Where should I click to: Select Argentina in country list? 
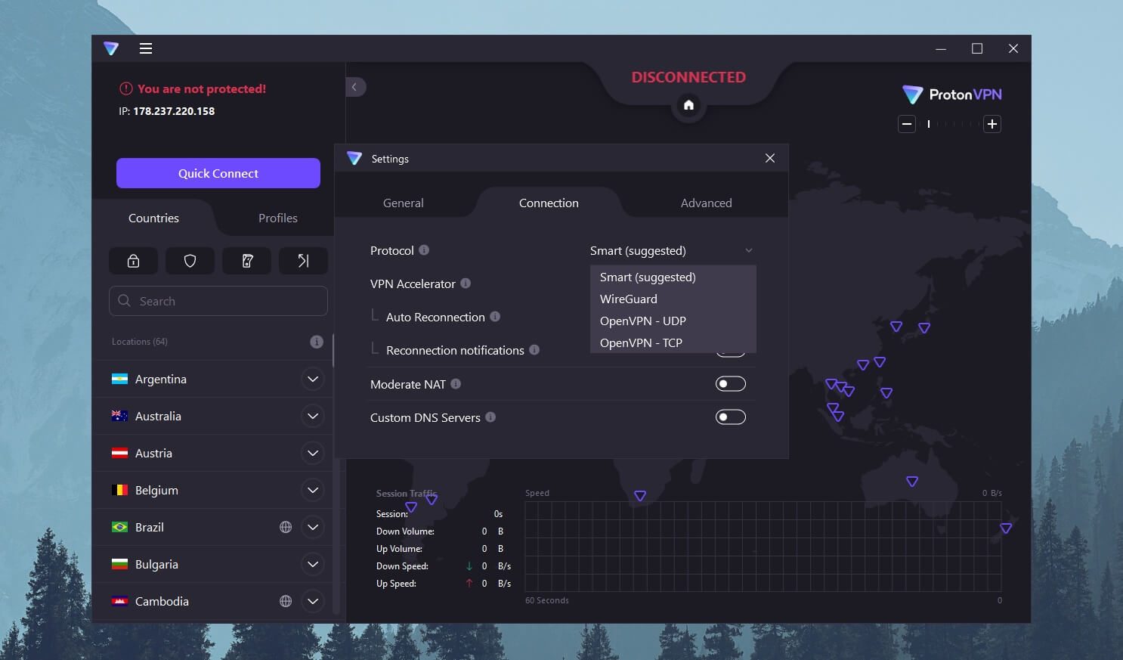160,379
